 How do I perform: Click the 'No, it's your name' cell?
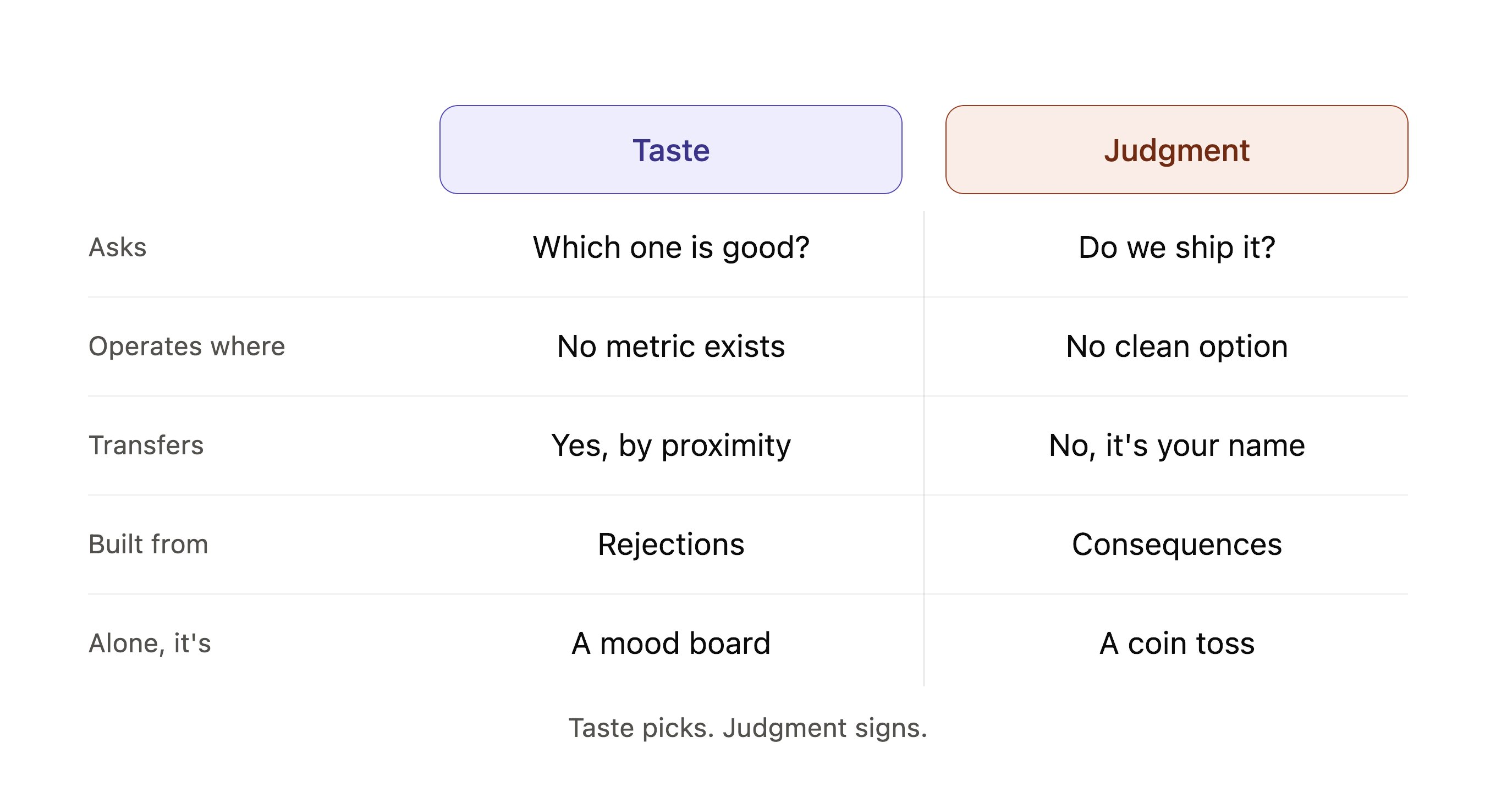click(x=1176, y=446)
